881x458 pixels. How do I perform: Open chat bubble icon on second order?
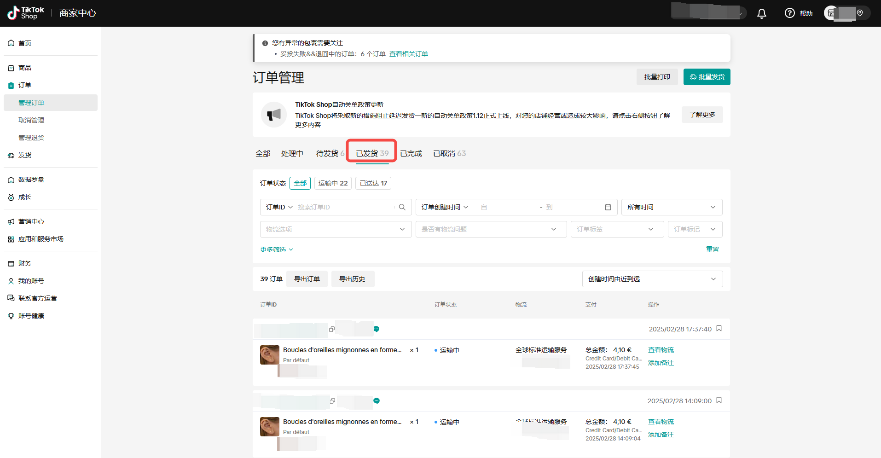(x=377, y=401)
